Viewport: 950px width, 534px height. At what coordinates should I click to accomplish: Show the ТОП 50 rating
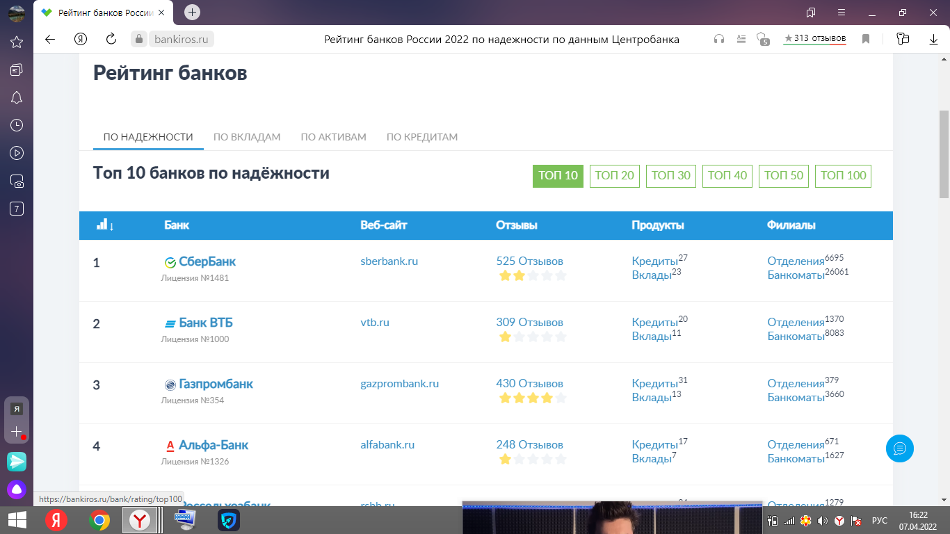tap(784, 176)
